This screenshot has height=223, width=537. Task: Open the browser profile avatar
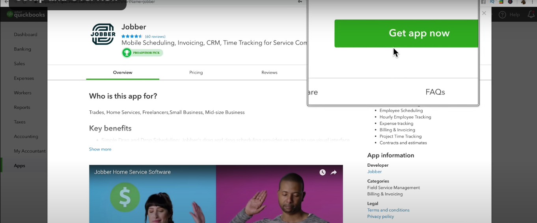pyautogui.click(x=523, y=2)
